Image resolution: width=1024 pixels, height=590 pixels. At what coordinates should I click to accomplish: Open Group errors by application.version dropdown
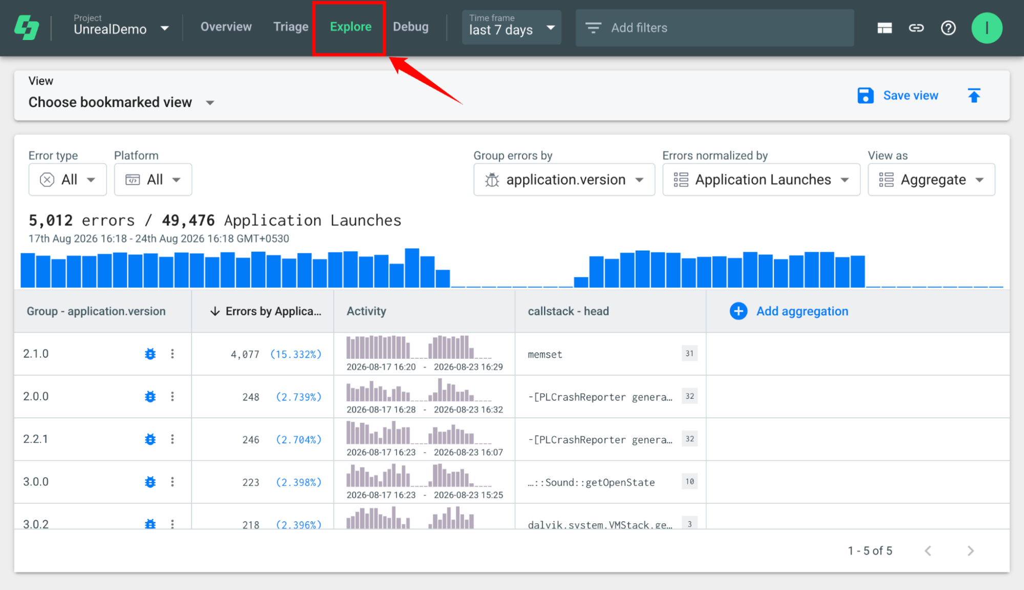(564, 179)
